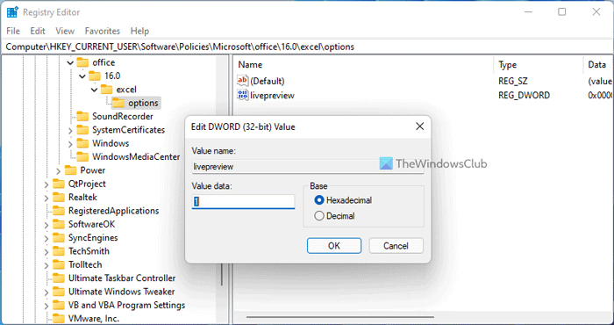
Task: Click the Ultimate Taskbar Controller folder icon
Action: 59,278
